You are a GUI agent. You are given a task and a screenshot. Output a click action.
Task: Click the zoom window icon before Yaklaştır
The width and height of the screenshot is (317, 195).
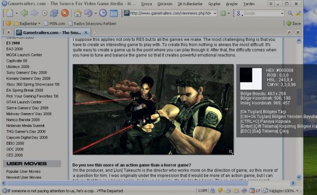point(265,190)
